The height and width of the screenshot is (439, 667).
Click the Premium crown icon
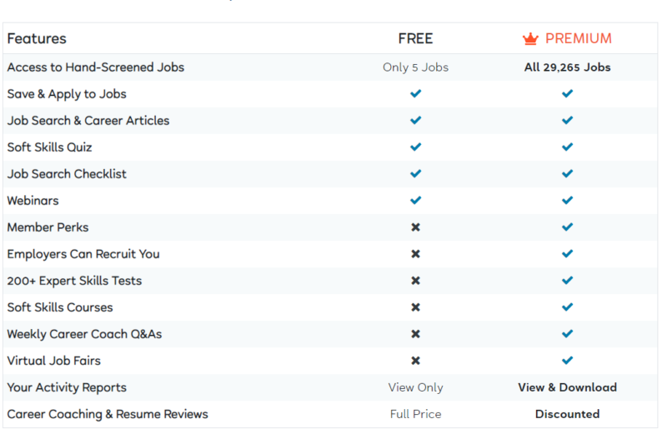[x=530, y=38]
